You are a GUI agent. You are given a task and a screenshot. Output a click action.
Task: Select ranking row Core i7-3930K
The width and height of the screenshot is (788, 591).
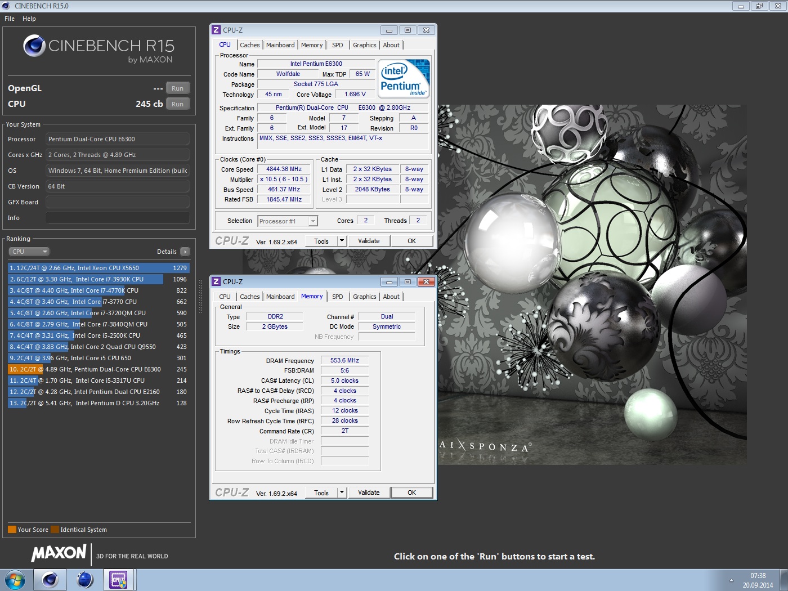(x=98, y=279)
